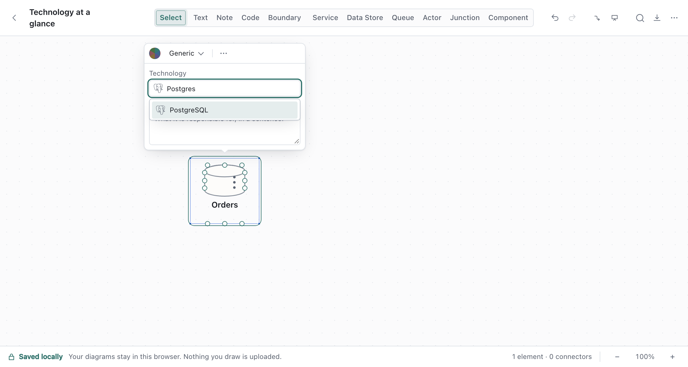This screenshot has width=688, height=367.
Task: Activate the Boundary tool
Action: click(284, 18)
